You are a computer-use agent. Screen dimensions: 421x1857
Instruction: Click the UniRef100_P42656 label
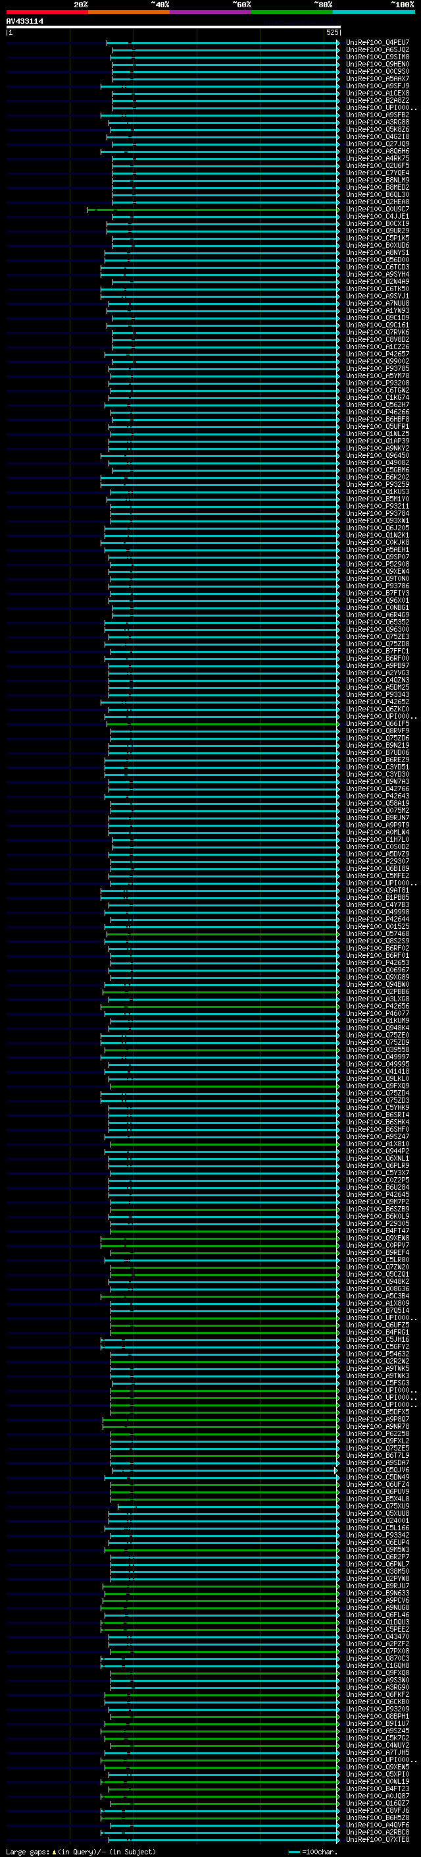[x=378, y=1007]
